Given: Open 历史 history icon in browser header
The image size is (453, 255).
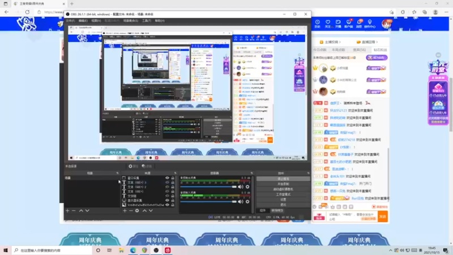Looking at the screenshot, I should pos(318,24).
